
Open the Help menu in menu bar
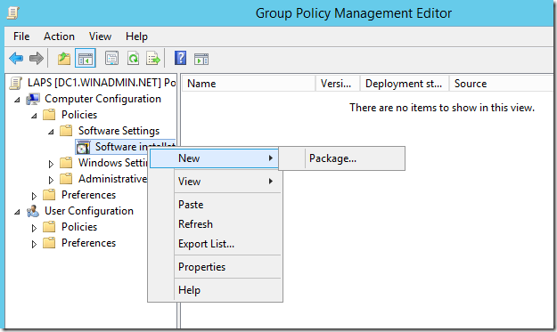click(x=136, y=36)
